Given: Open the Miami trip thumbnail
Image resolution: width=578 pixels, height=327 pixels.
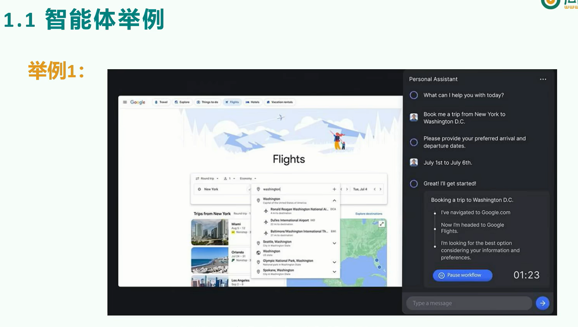Looking at the screenshot, I should 210,232.
